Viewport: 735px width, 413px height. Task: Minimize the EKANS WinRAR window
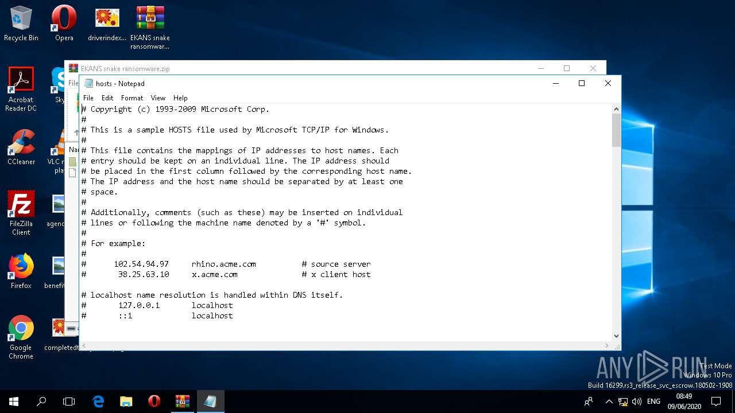541,68
